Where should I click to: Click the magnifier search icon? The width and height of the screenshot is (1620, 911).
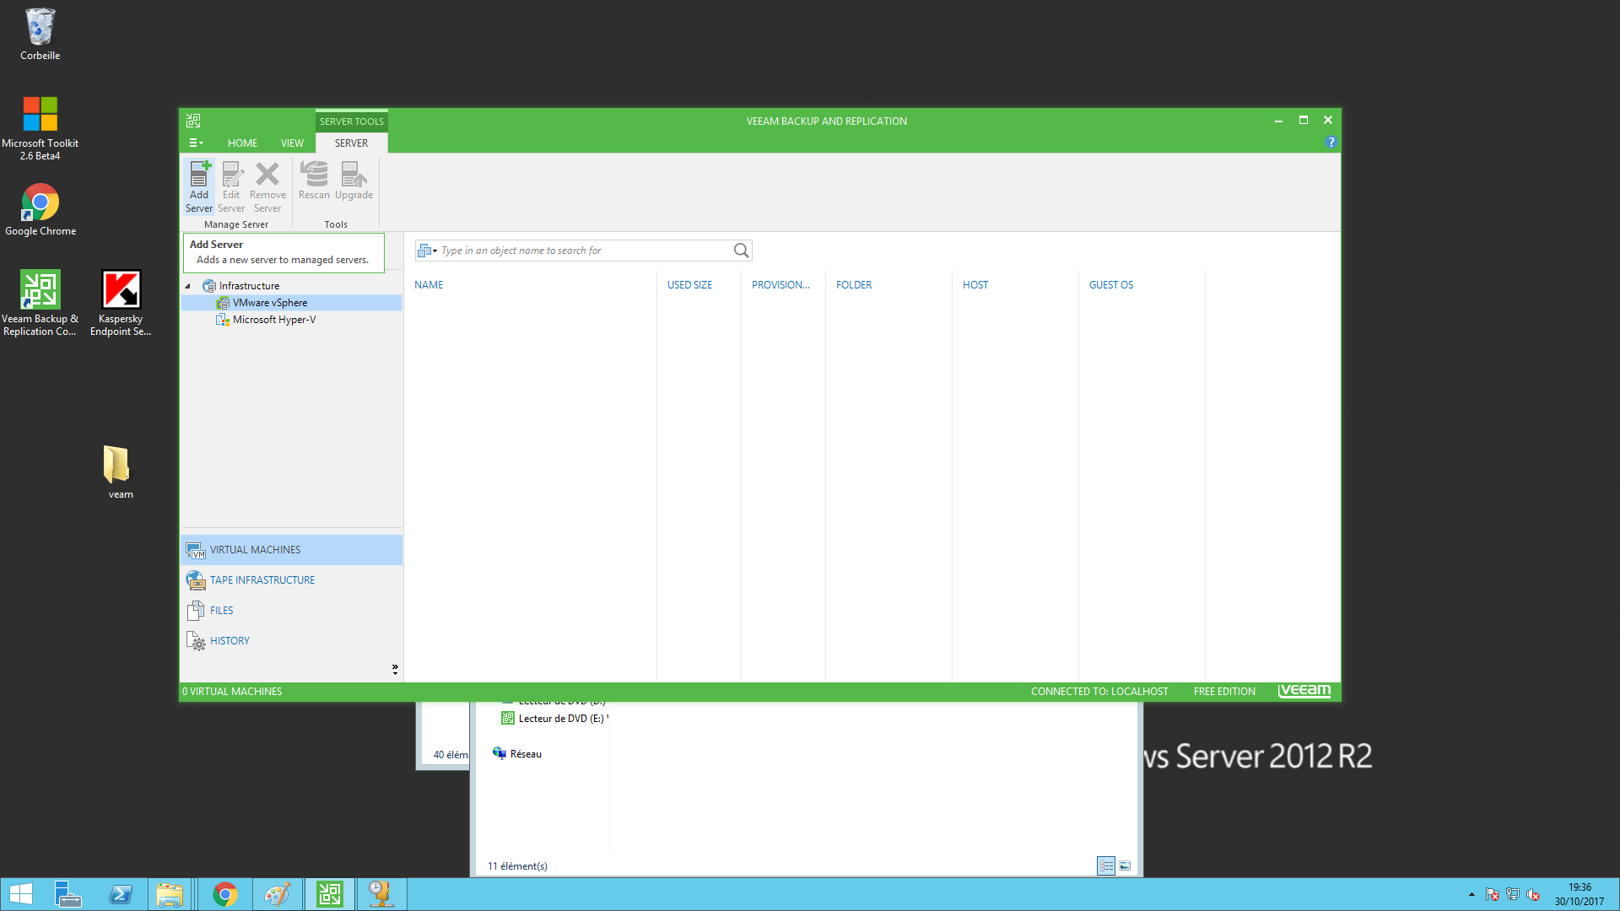pos(741,251)
